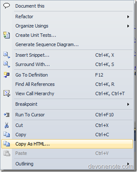Click the Run To Cursor icon
The width and height of the screenshot is (137, 172).
(x=7, y=115)
